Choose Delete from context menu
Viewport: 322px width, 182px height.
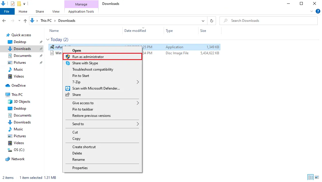click(x=102, y=153)
